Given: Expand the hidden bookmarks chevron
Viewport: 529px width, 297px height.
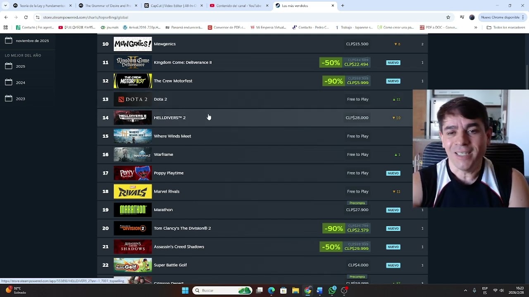Looking at the screenshot, I should click(x=476, y=28).
